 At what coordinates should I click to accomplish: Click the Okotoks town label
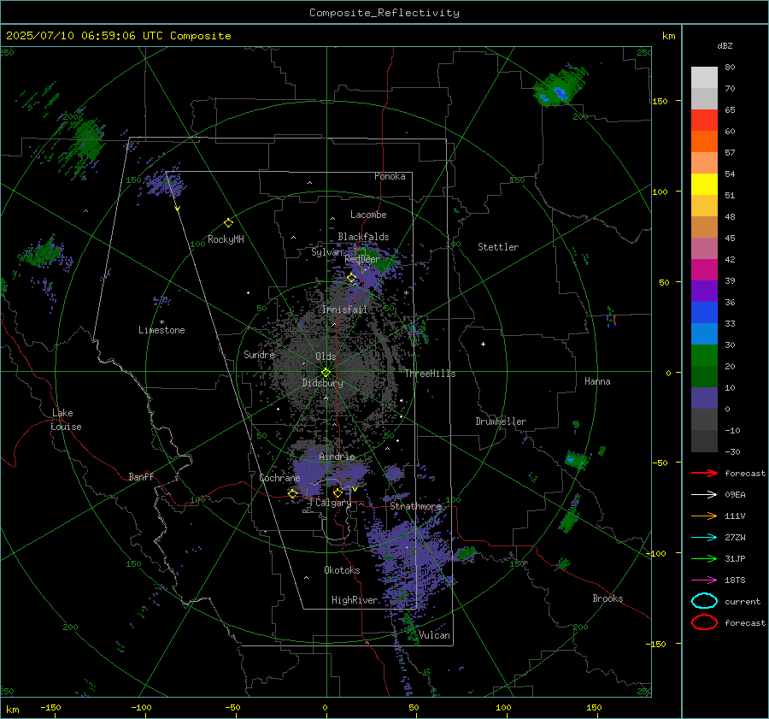(342, 570)
